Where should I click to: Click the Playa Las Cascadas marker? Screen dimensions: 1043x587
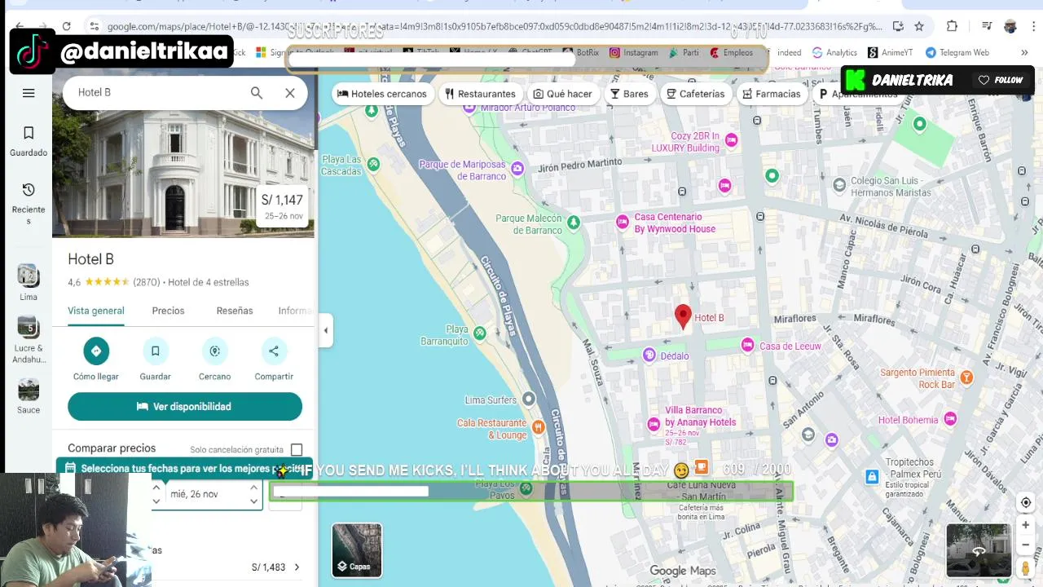pyautogui.click(x=373, y=164)
